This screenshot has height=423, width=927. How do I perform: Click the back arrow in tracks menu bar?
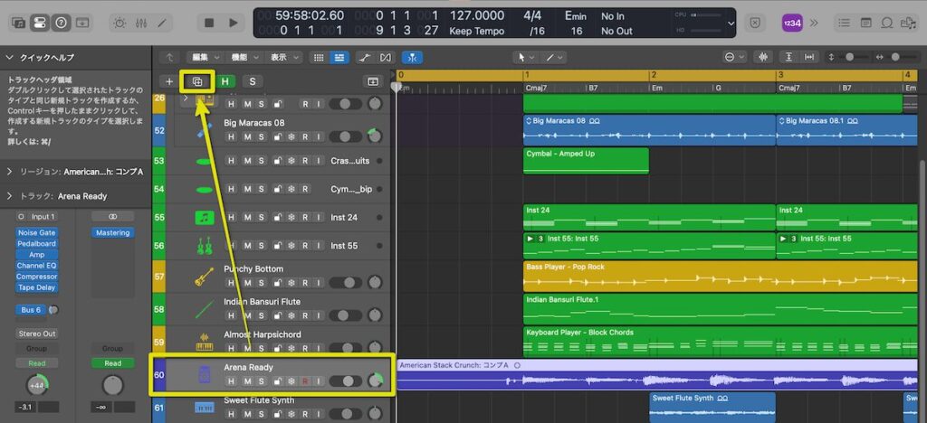click(x=169, y=57)
